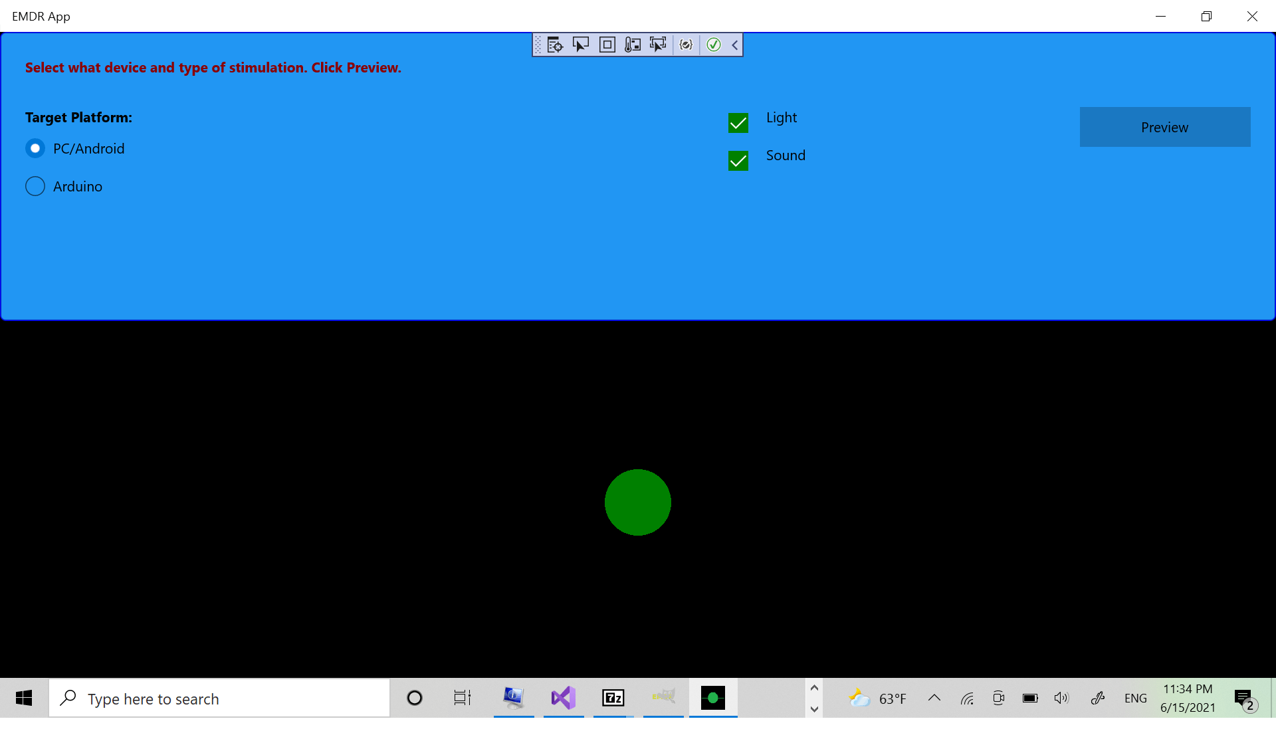Open XAML Hot Reload settings icon

[687, 45]
